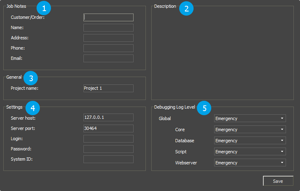Focus the Email text field
Screen dimensions: 300x191
point(108,58)
